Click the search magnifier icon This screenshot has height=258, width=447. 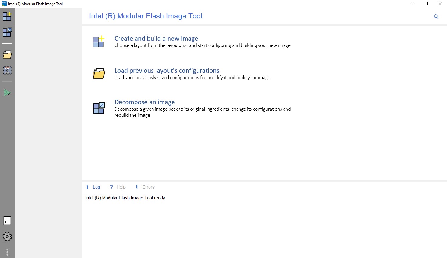436,17
